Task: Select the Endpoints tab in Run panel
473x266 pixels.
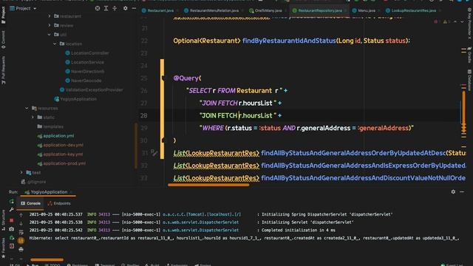Action: coord(59,203)
